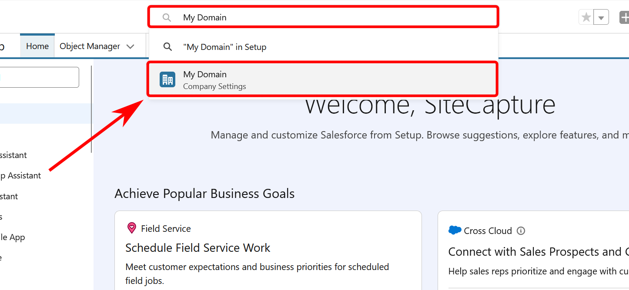Switch to the Home tab

(x=37, y=46)
